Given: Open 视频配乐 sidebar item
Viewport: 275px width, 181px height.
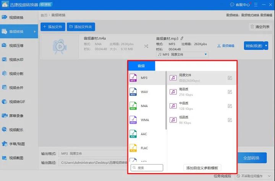Looking at the screenshot, I should 19,130.
